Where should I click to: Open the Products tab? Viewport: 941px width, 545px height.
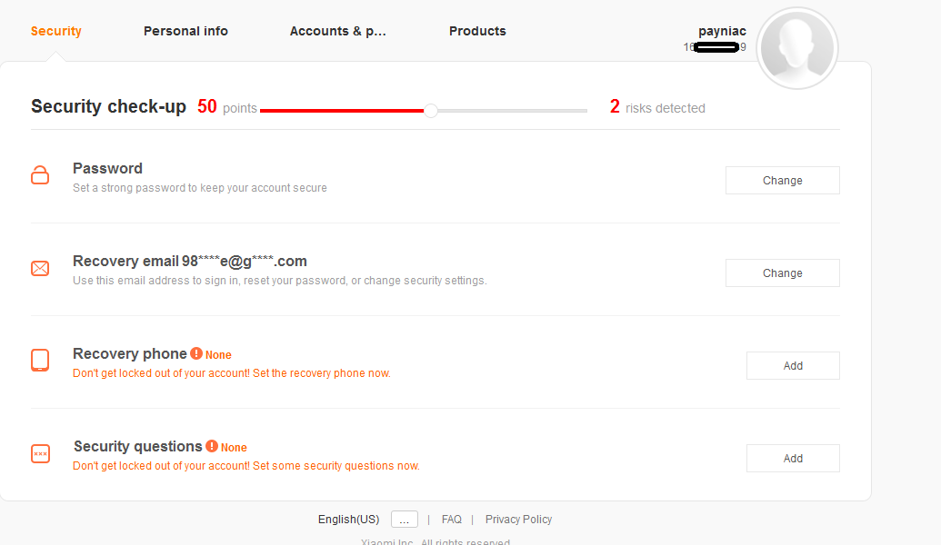click(477, 31)
